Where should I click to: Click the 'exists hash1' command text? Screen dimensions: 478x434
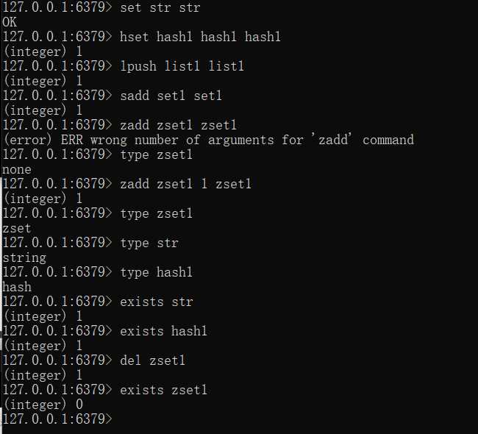click(163, 331)
